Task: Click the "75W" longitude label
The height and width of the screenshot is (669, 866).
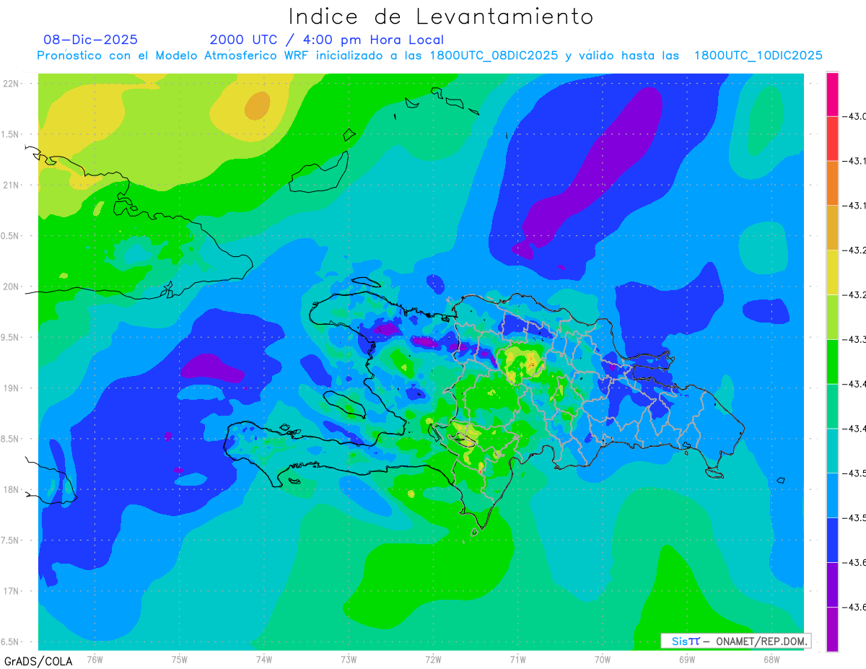Action: tap(179, 659)
